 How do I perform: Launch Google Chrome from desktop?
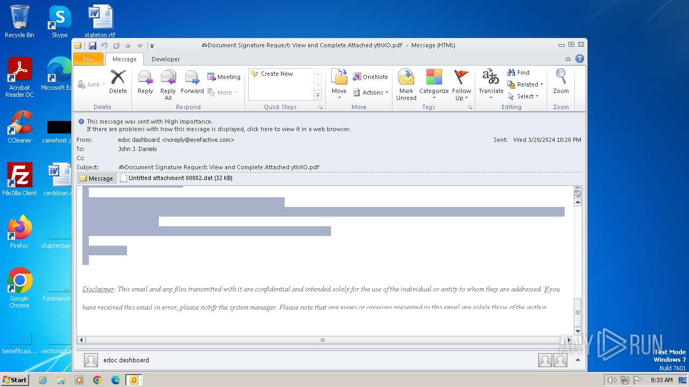pos(19,288)
